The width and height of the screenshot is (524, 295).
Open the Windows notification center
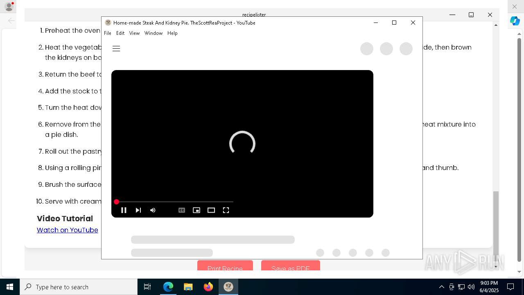point(510,287)
